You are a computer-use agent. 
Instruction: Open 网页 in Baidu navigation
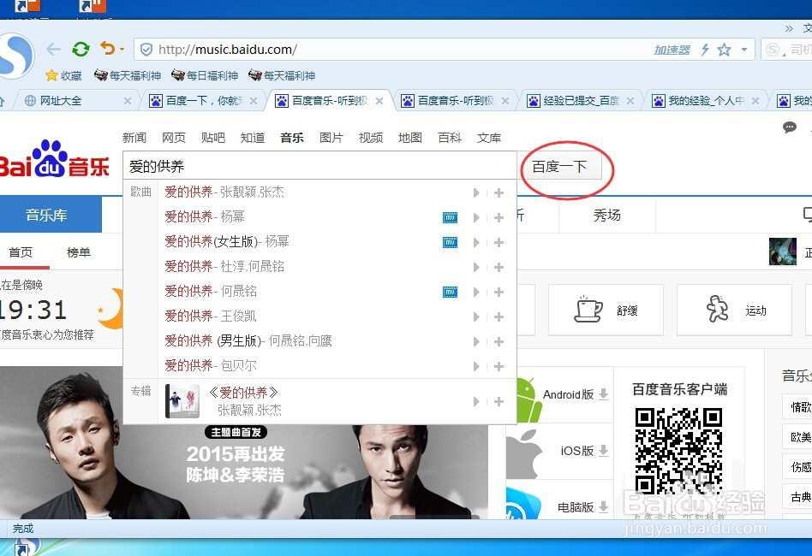(x=174, y=138)
